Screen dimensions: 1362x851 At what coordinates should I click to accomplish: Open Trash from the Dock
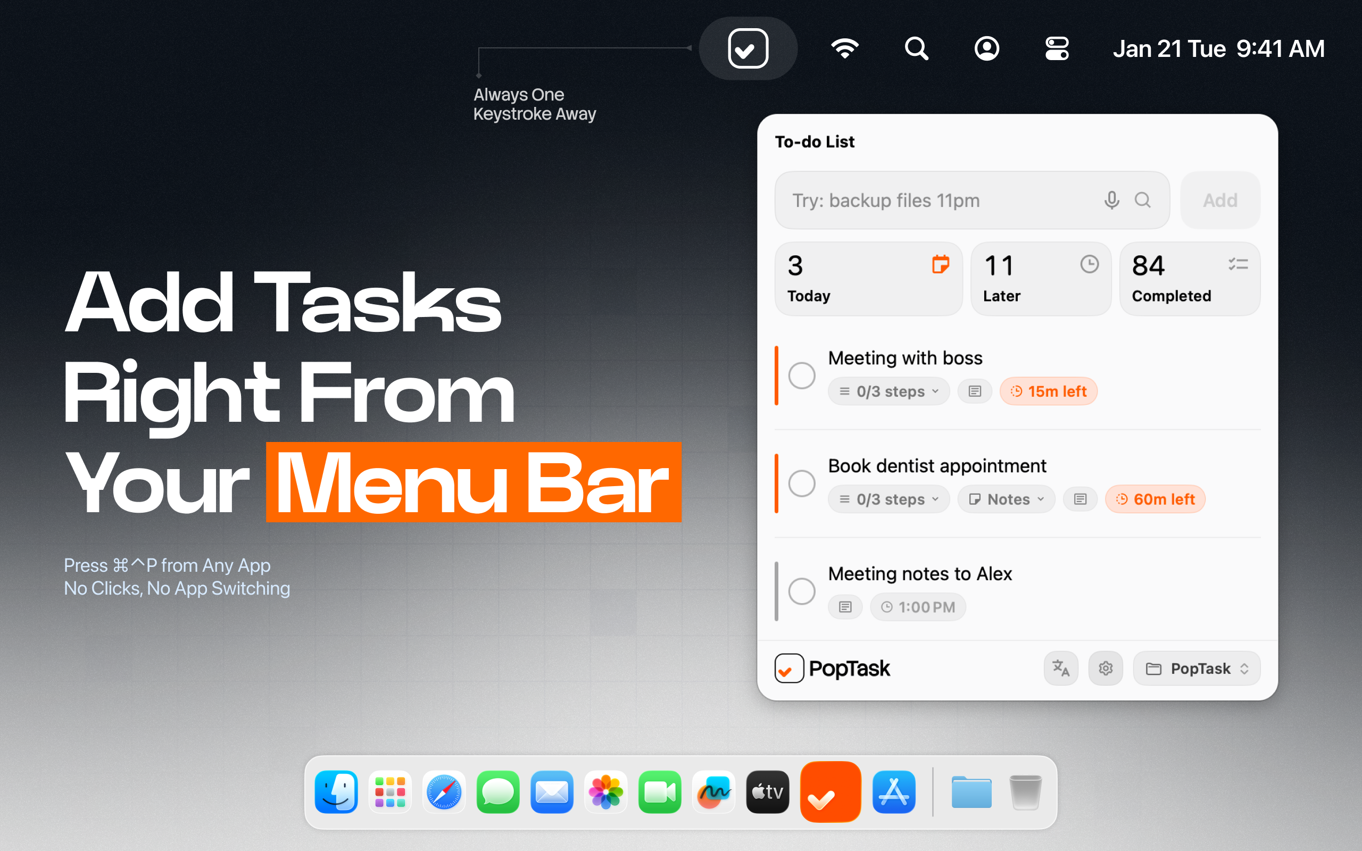tap(1025, 792)
